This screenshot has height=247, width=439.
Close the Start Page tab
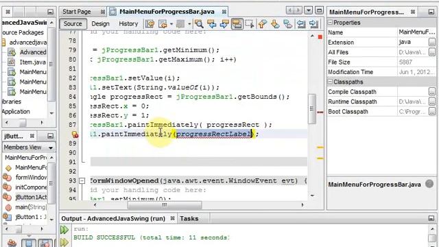[x=103, y=12]
